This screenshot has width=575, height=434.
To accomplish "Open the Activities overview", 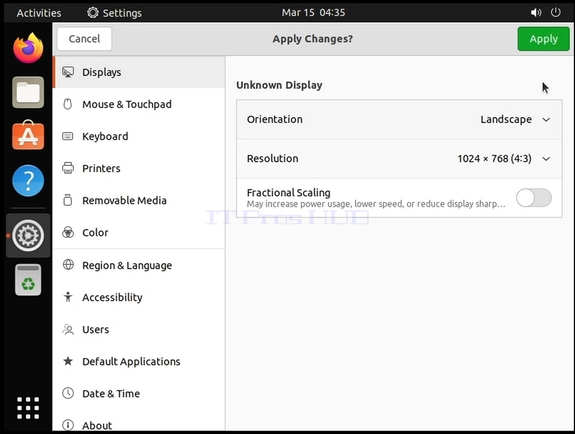I will click(39, 13).
